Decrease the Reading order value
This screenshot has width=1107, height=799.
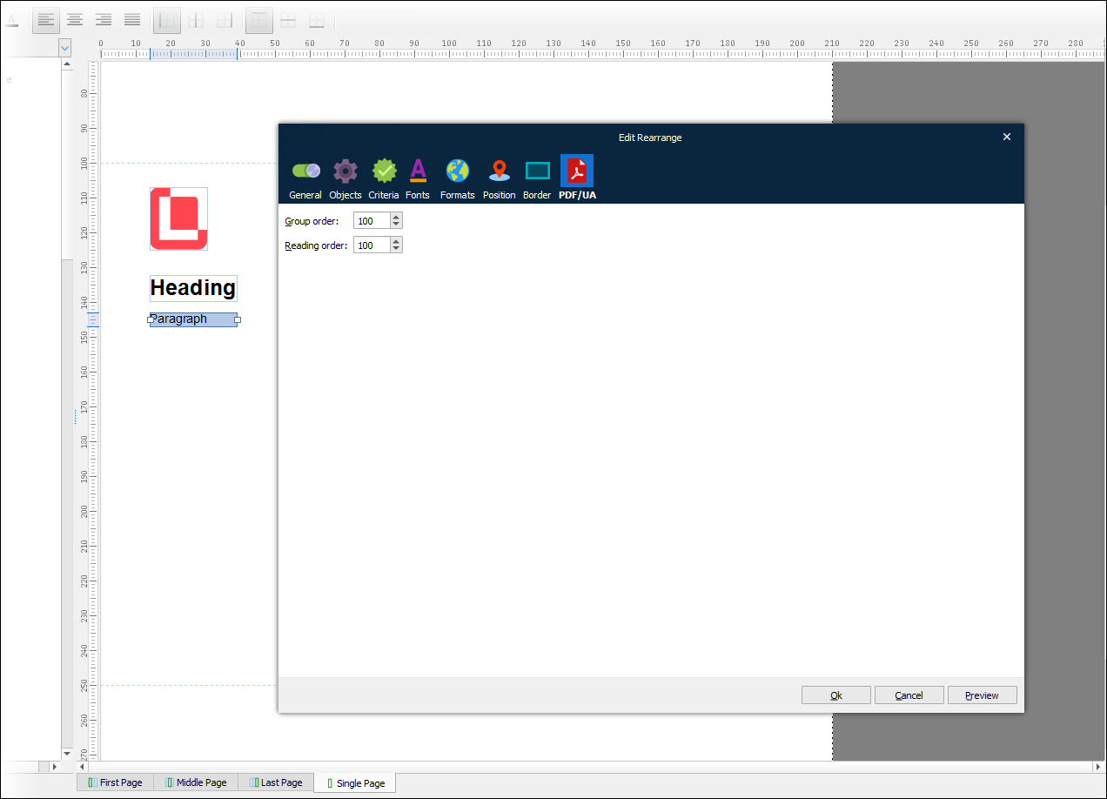(x=396, y=250)
